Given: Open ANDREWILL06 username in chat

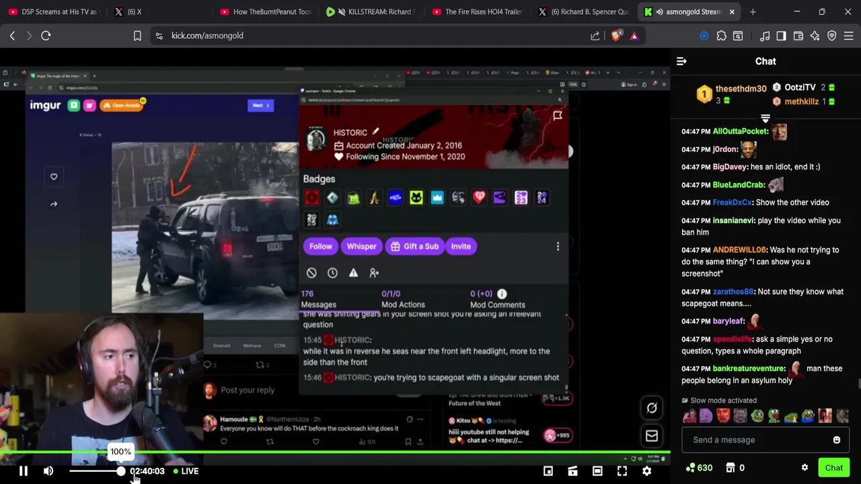Looking at the screenshot, I should (x=739, y=249).
